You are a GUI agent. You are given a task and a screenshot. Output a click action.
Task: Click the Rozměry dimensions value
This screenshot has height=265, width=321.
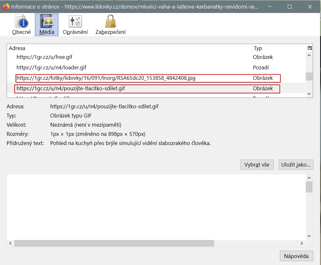[98, 134]
